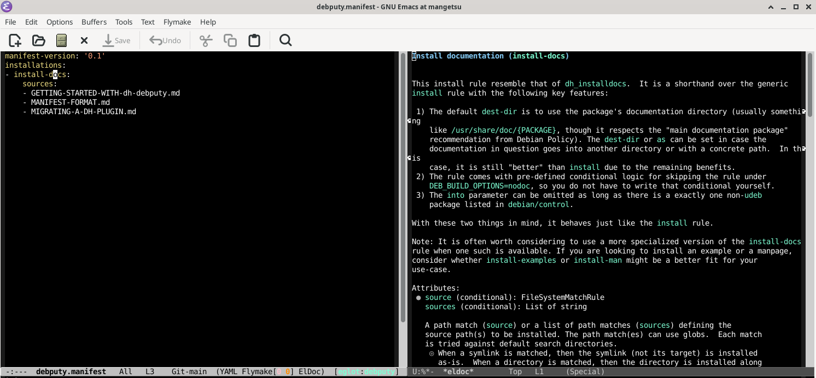Open the Flymake menu
This screenshot has width=816, height=378.
177,22
